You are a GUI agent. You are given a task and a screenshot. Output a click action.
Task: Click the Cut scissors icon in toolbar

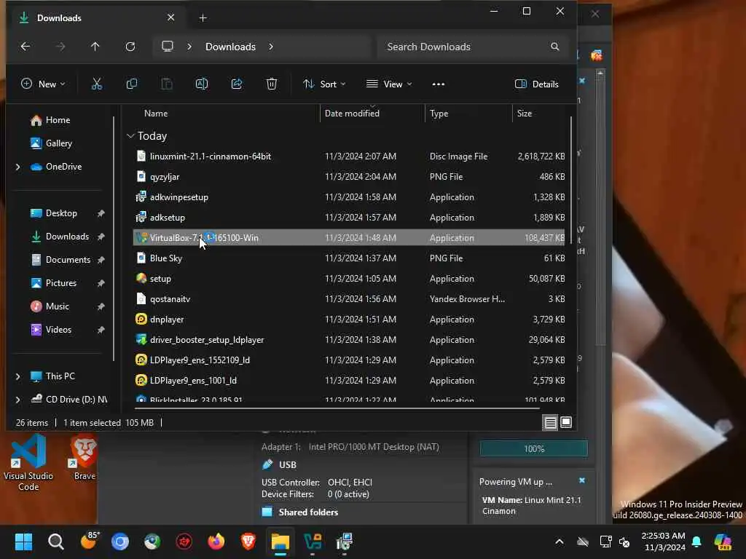pos(97,84)
